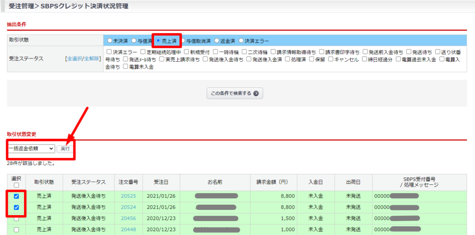Enable the 処理済 checkbox
Screen dimensions: 475x235
(288, 59)
